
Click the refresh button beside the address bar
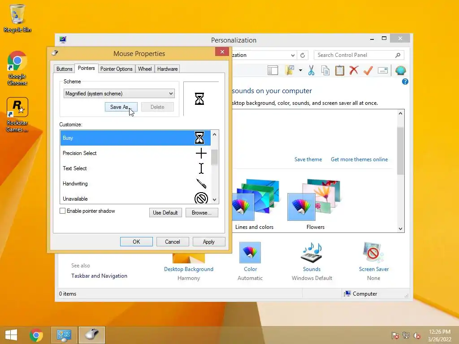303,55
